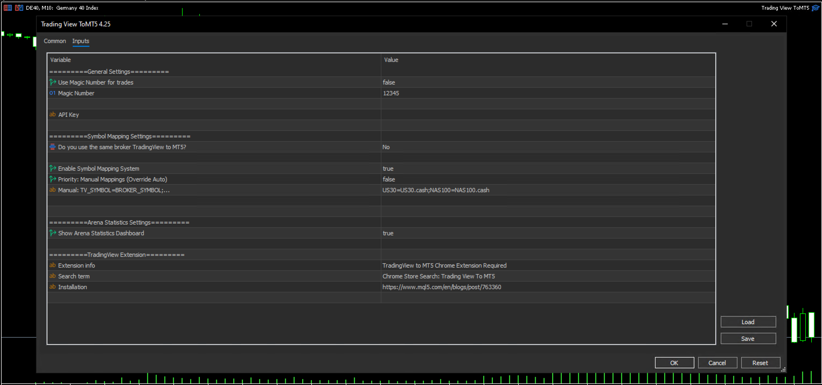Select the Use Magic Number for trades label
The height and width of the screenshot is (385, 822).
pyautogui.click(x=95, y=82)
